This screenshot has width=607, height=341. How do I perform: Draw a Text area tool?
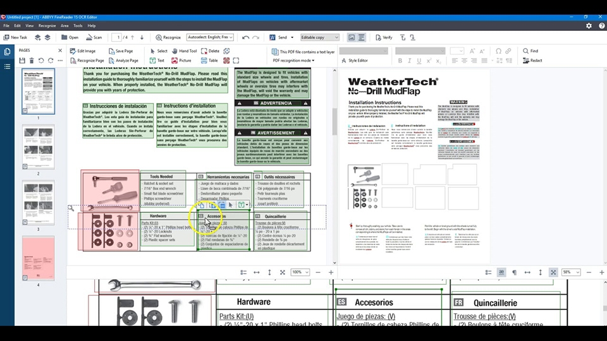(x=157, y=61)
